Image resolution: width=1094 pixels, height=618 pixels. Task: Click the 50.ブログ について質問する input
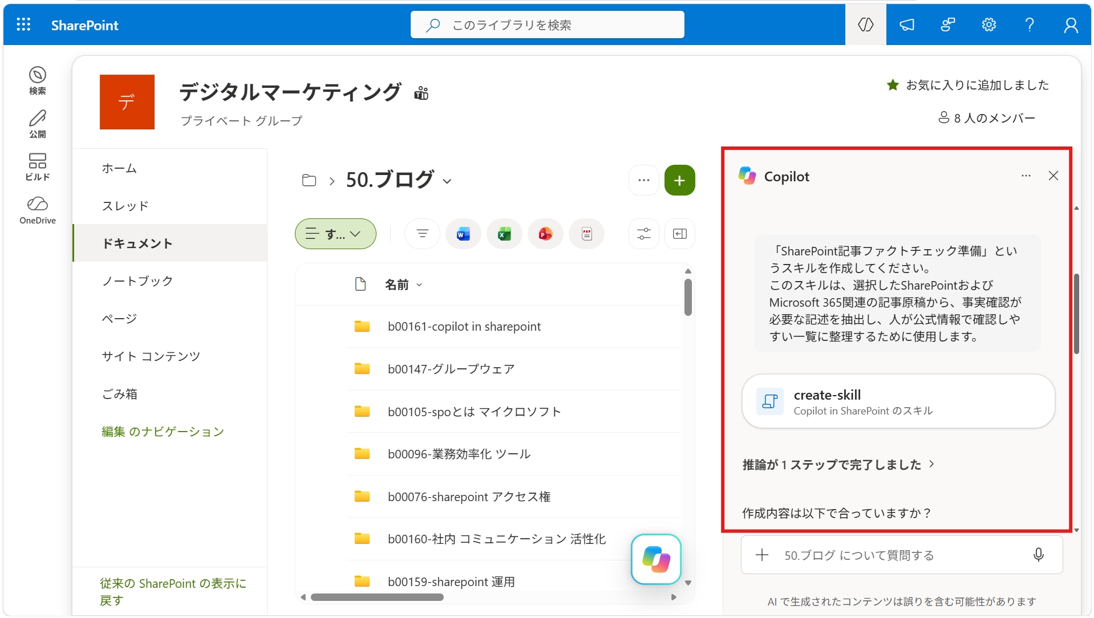901,555
